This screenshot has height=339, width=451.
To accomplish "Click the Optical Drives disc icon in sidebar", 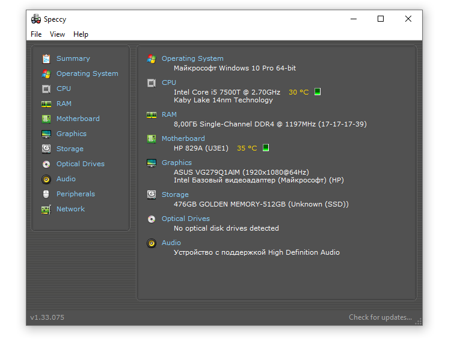I will [46, 164].
